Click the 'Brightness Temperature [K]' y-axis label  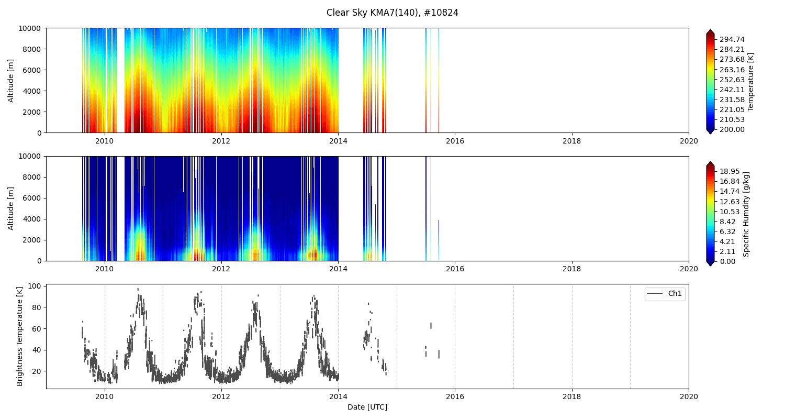click(x=20, y=336)
